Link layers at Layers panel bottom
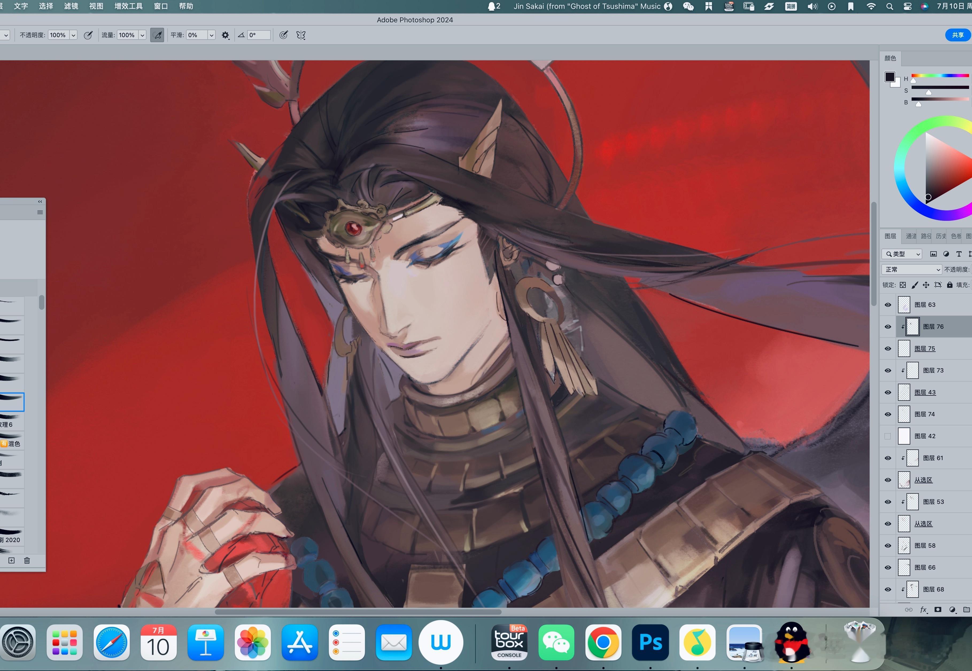972x671 pixels. tap(909, 610)
